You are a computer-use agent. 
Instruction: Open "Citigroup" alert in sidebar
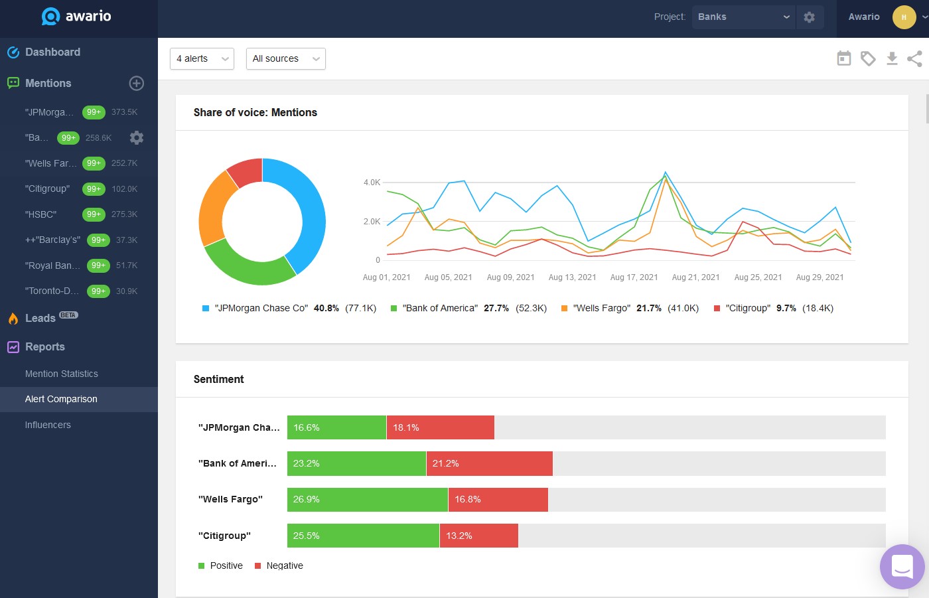pos(47,189)
